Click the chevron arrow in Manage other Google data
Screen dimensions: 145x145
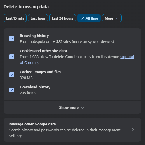pyautogui.click(x=133, y=130)
